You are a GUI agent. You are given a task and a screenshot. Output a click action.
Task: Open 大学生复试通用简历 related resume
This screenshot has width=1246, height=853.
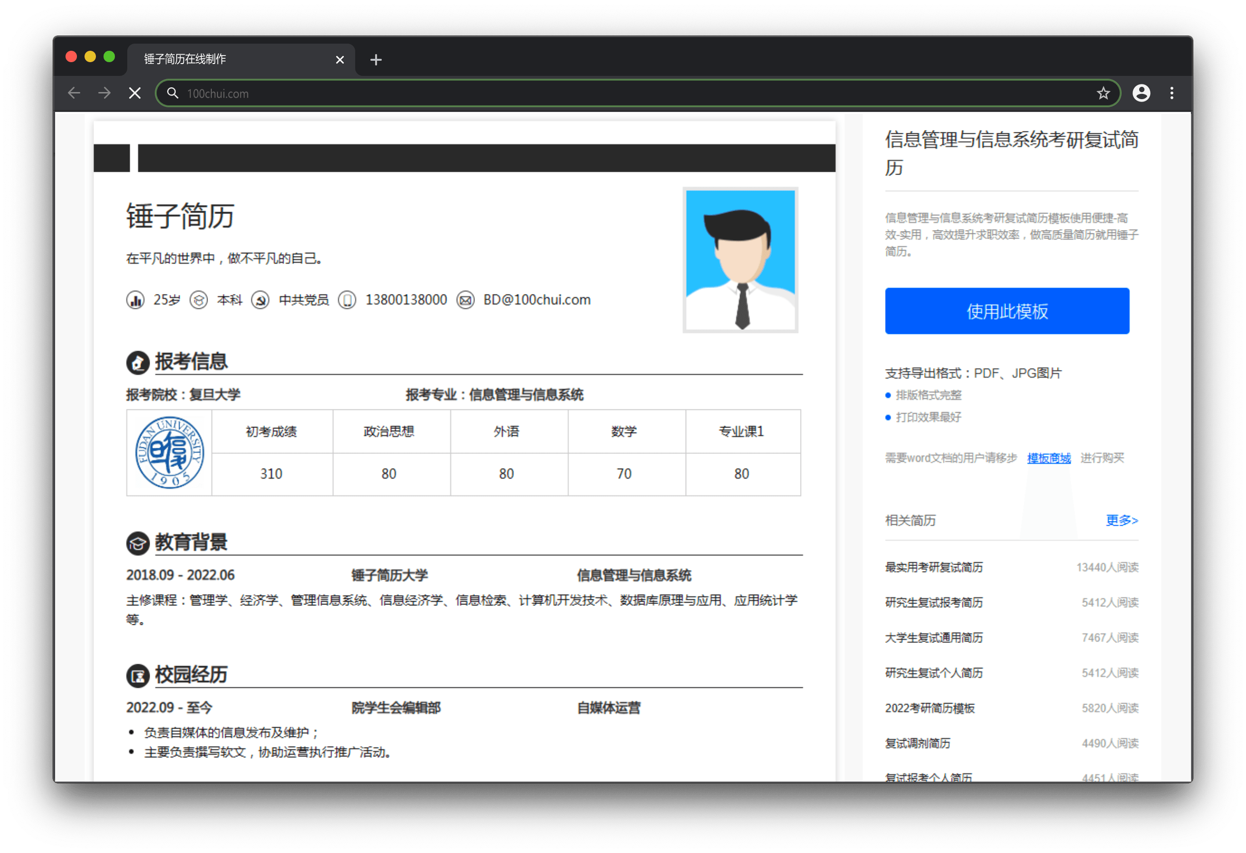pyautogui.click(x=934, y=638)
